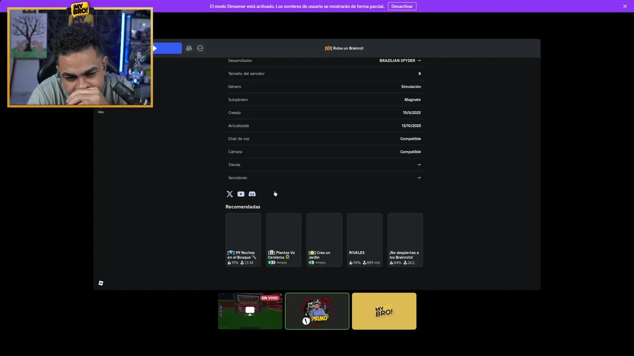Open developer BRAZILIAN SPYDER link
This screenshot has height=356, width=634.
400,60
